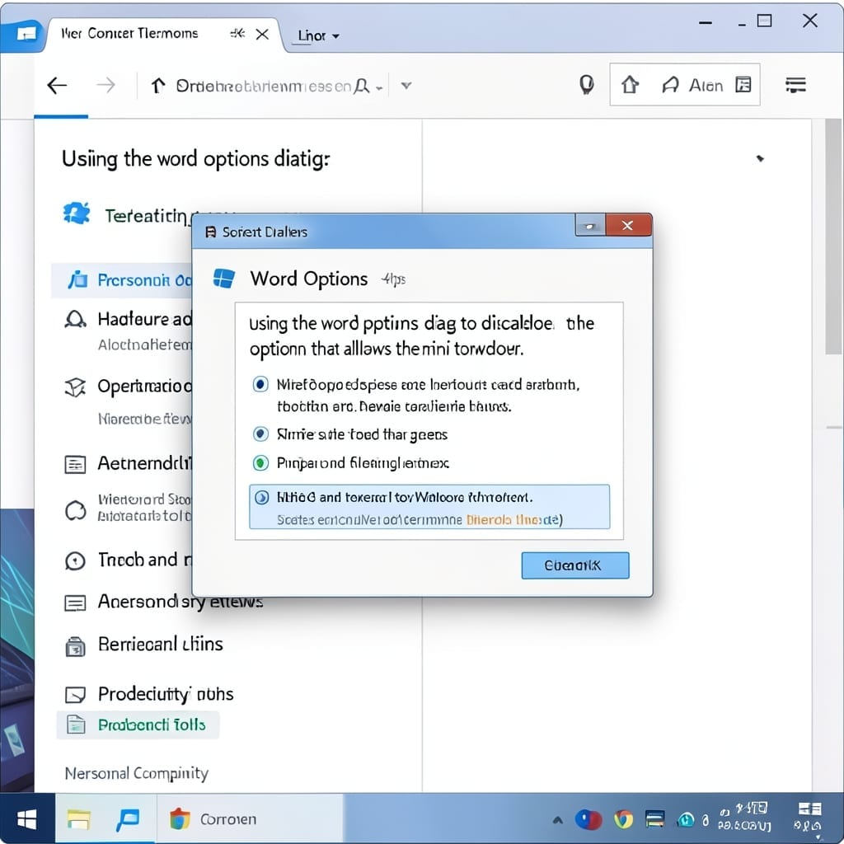Select the green Pinparond radio option
This screenshot has height=844, width=844.
[261, 462]
